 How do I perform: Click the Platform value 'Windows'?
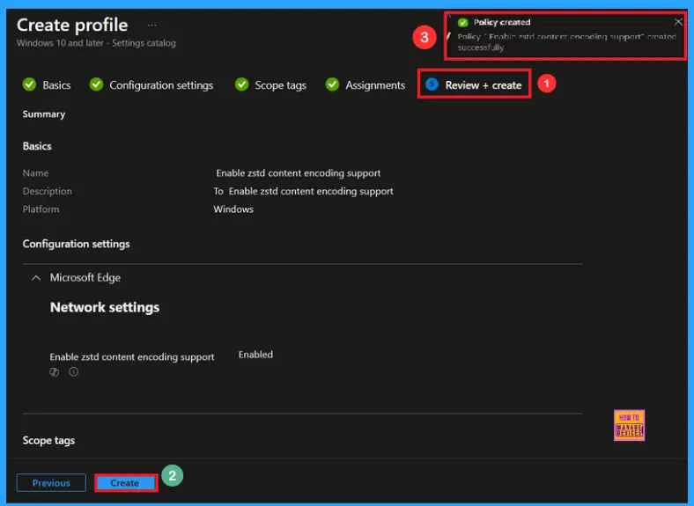coord(233,209)
